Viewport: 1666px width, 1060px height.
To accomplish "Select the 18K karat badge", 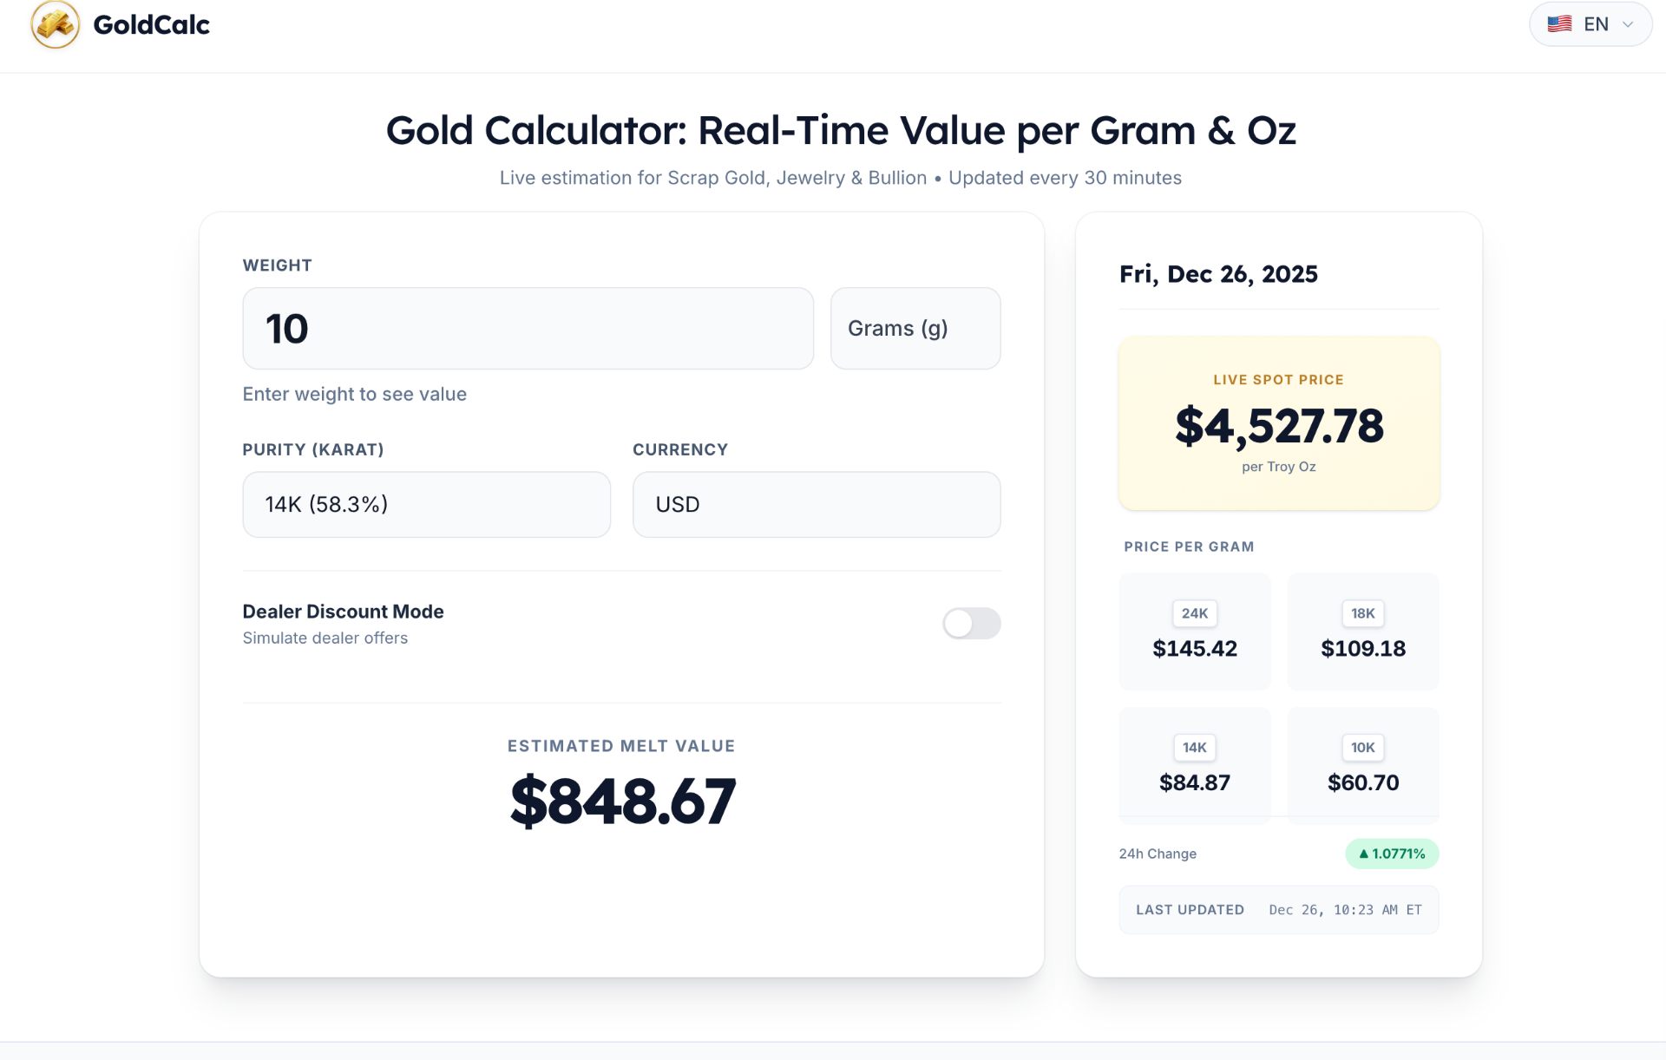I will click(x=1362, y=613).
